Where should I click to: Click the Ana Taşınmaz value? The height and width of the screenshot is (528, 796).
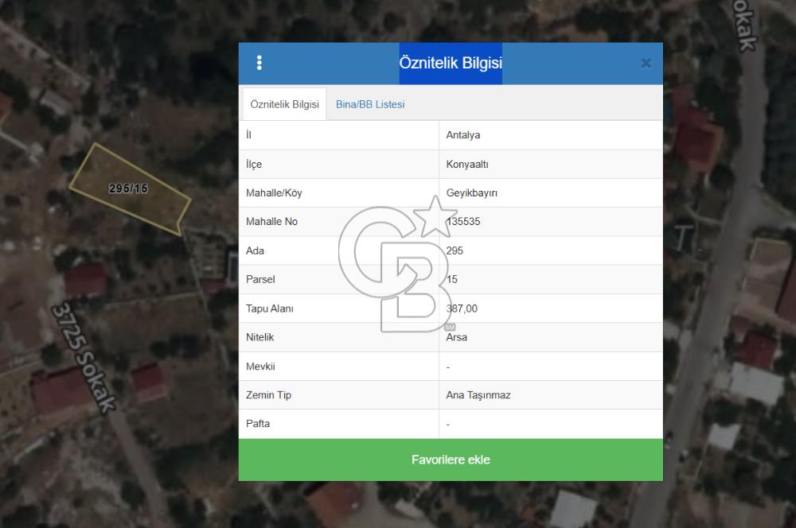[x=478, y=395]
